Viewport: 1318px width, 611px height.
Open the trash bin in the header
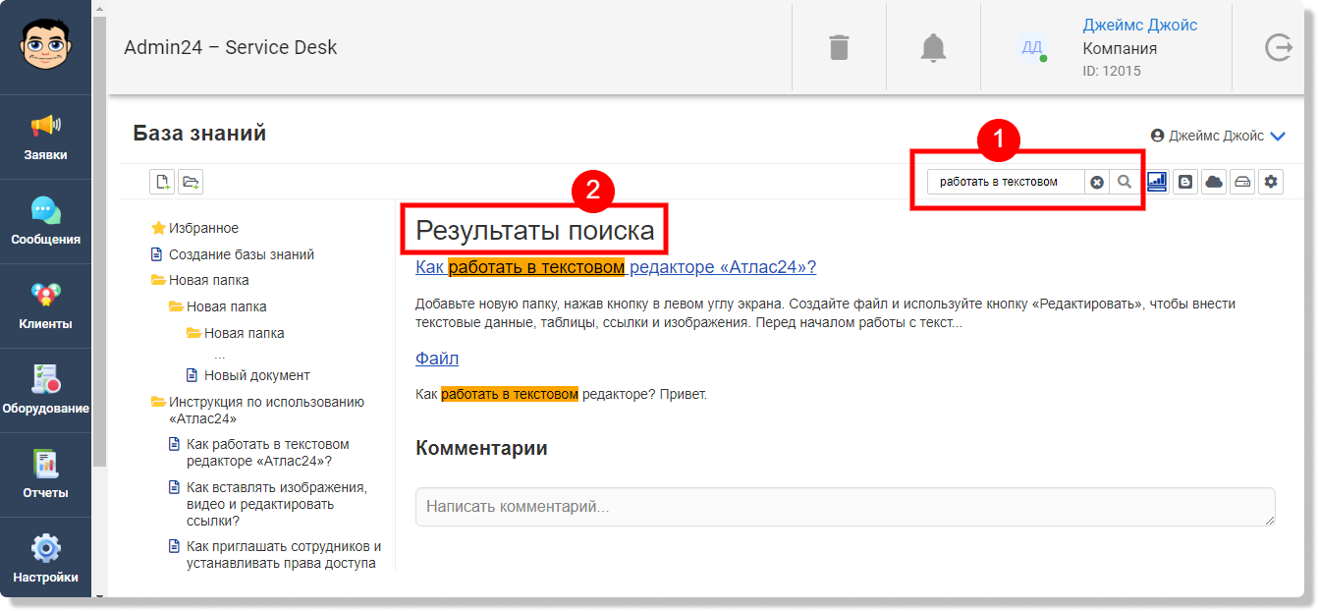click(x=839, y=47)
